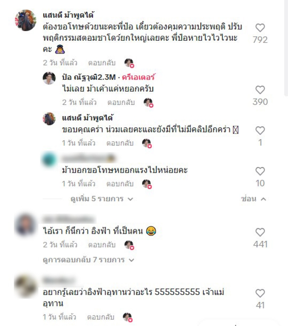Reply to the top comment via ตอบกลับ
Screen dimensions: 288x326
point(102,63)
